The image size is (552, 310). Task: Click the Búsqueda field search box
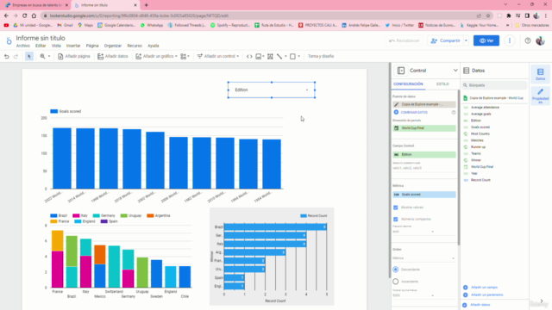494,85
